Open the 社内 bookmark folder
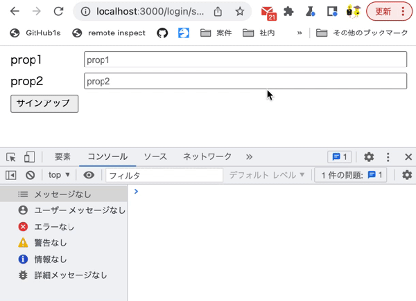The height and width of the screenshot is (301, 416). [259, 33]
